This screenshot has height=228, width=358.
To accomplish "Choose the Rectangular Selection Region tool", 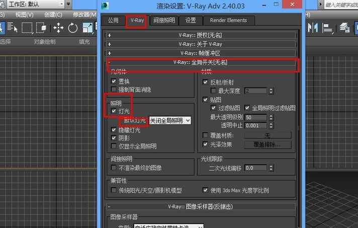I will 27,28.
